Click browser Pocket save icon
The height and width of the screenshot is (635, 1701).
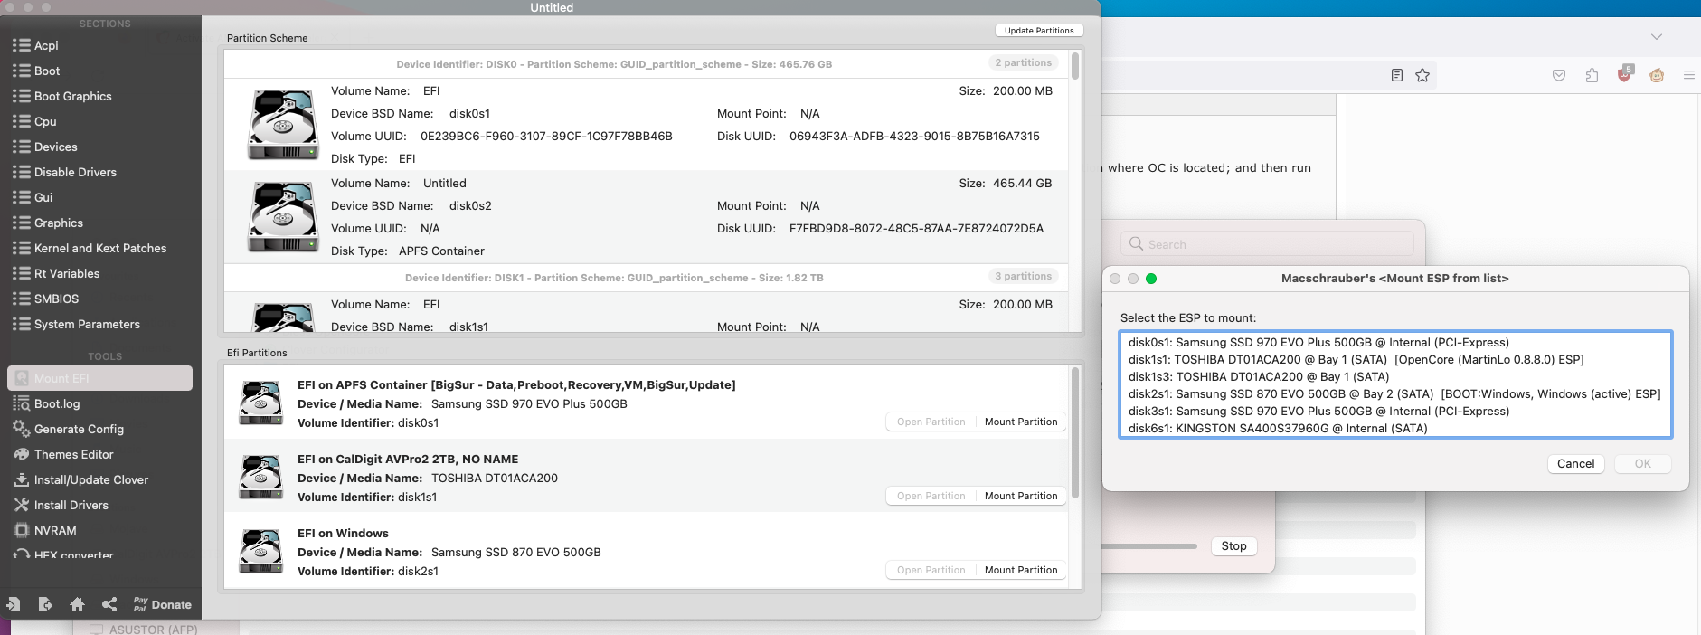pos(1559,75)
